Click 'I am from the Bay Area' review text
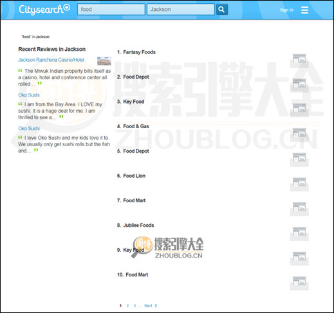The height and width of the screenshot is (313, 334). (60, 111)
